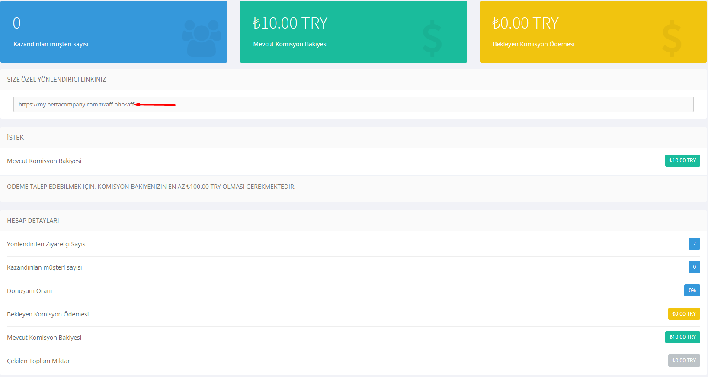Viewport: 708px width, 377px height.
Task: Click green ₺10.00 TRY badge in Hesap Detayları
Action: click(682, 337)
